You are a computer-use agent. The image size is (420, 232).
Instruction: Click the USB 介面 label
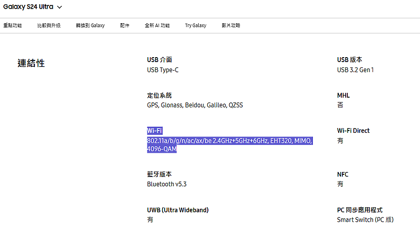(159, 59)
